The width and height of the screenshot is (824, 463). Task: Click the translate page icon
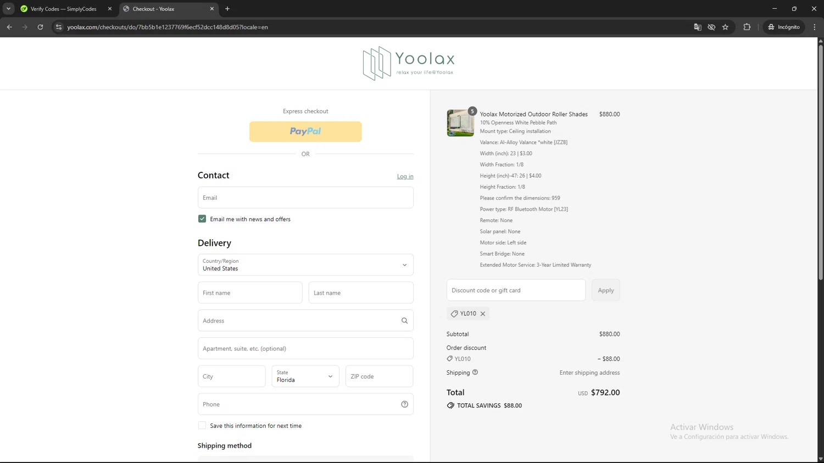698,27
